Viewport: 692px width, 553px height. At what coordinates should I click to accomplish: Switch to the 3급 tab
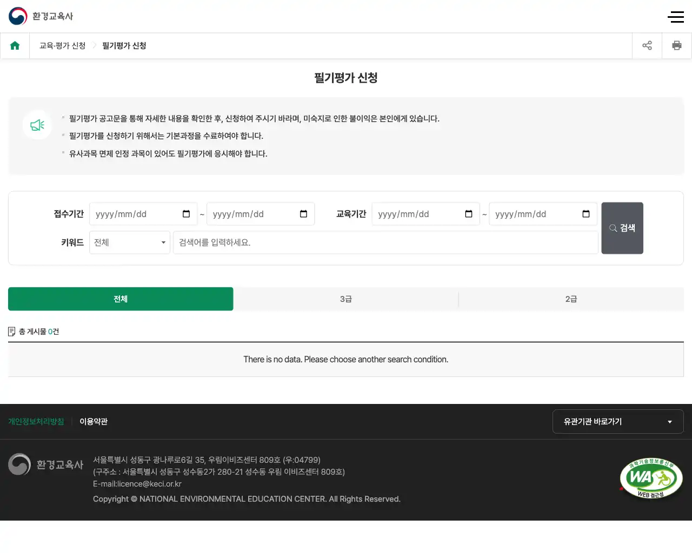(346, 299)
